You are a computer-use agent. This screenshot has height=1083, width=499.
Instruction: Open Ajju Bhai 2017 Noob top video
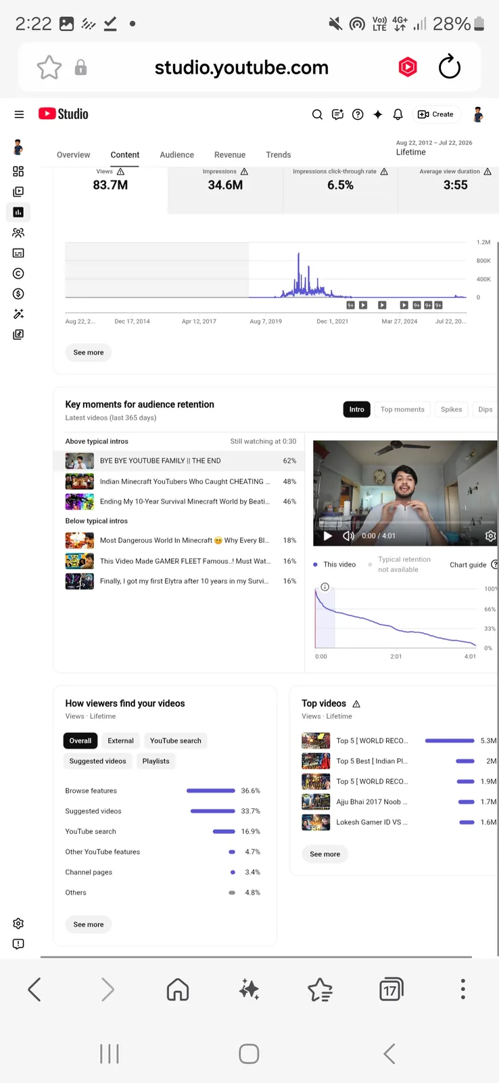(x=399, y=802)
